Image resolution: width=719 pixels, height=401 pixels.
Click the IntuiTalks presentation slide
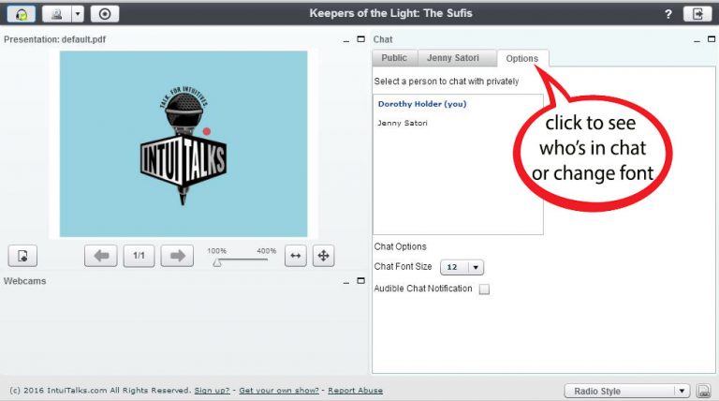click(183, 143)
